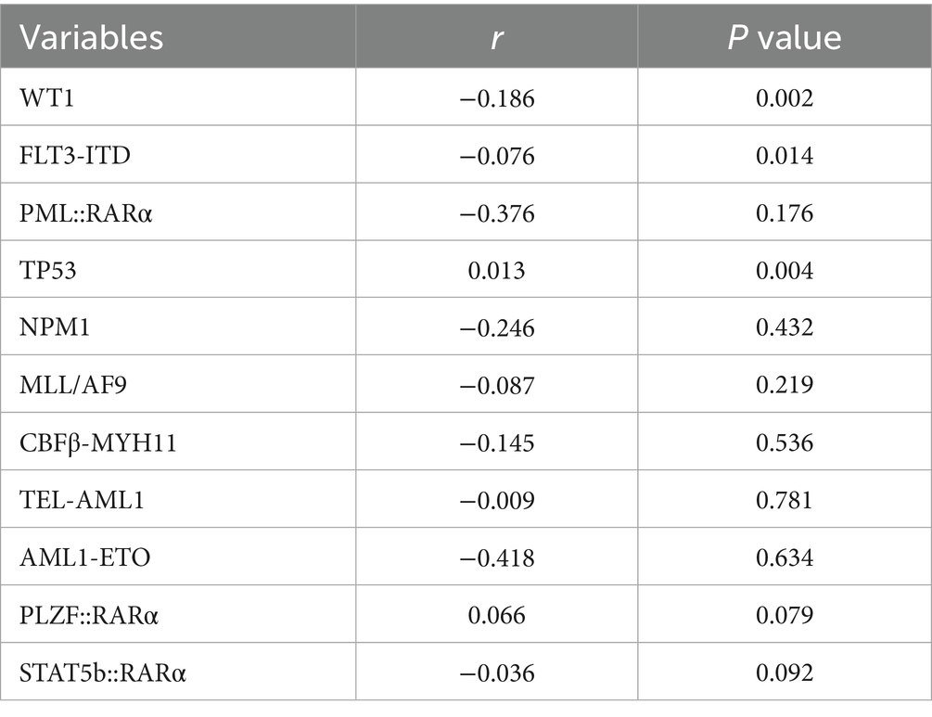Click the WT1 r value −0.186
Screen dimensions: 932x717
496,97
